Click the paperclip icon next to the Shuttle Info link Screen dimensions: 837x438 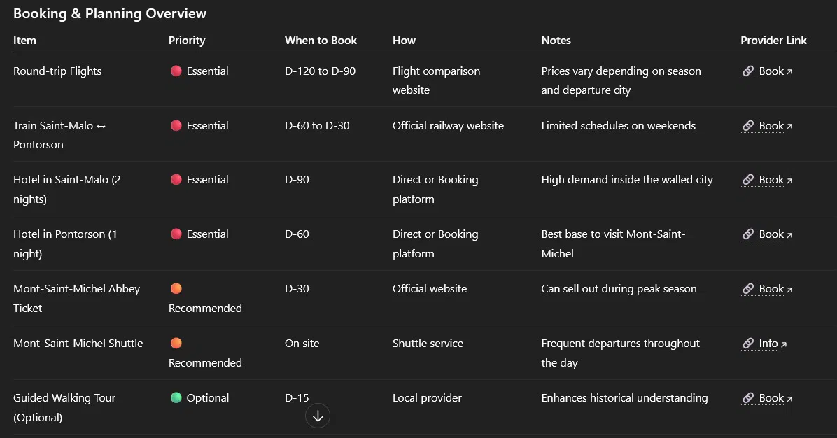[748, 343]
